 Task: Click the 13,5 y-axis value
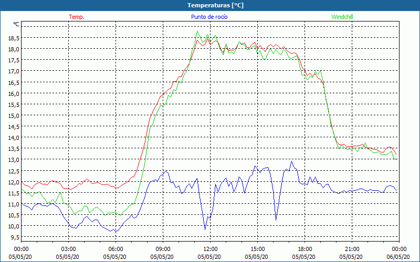14,149
